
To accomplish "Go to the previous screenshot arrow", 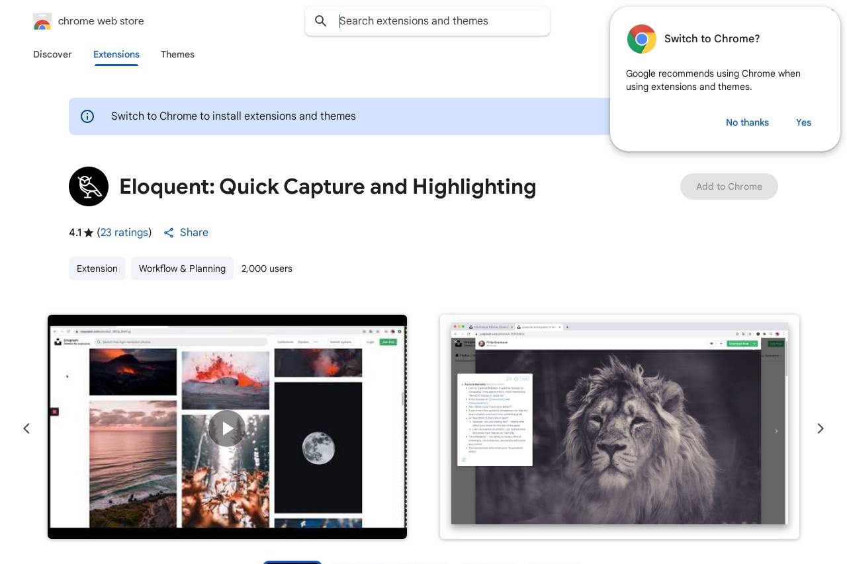I will pyautogui.click(x=26, y=428).
